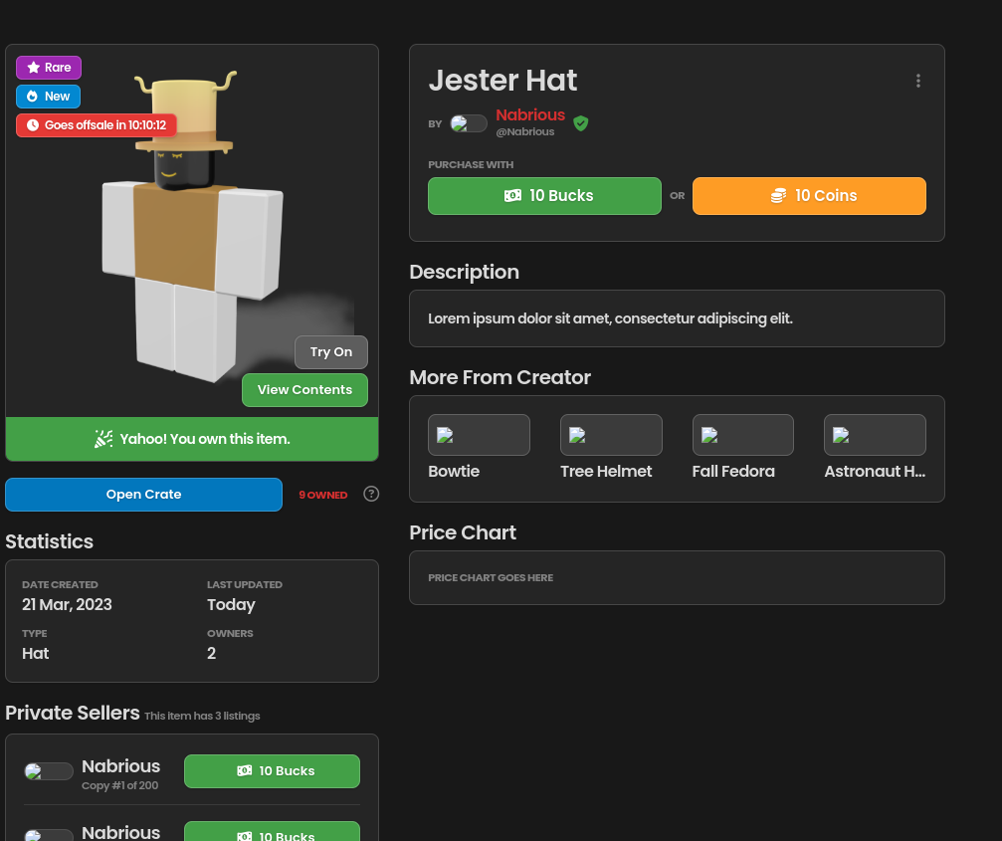Click the New flame badge
Viewport: 1002px width, 841px height.
49,97
